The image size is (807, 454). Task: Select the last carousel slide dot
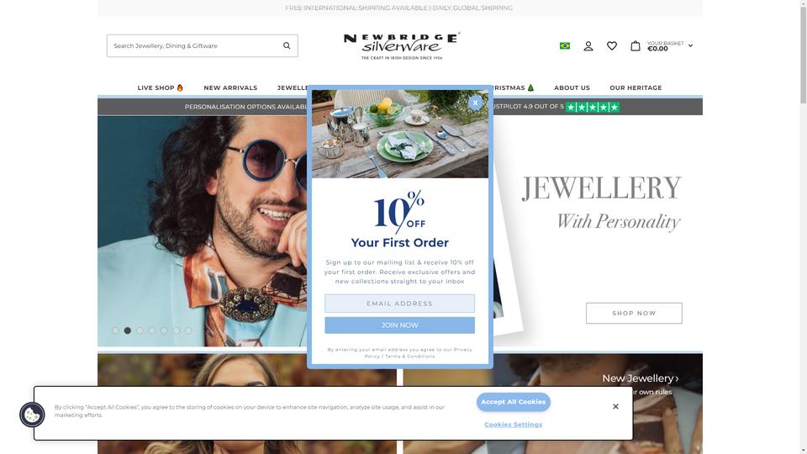[x=188, y=330]
